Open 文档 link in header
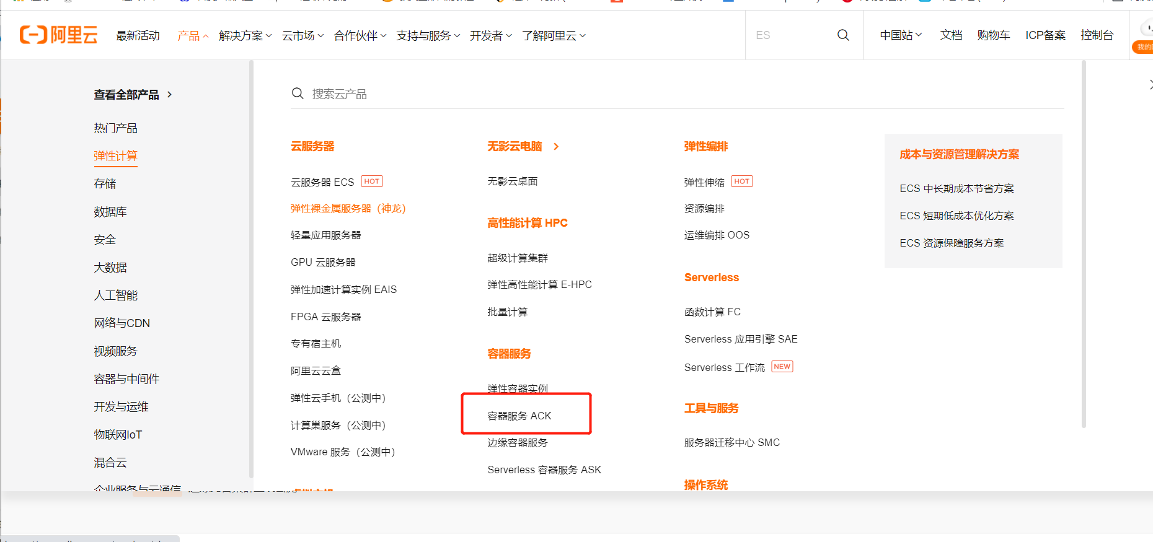The height and width of the screenshot is (542, 1153). tap(951, 35)
